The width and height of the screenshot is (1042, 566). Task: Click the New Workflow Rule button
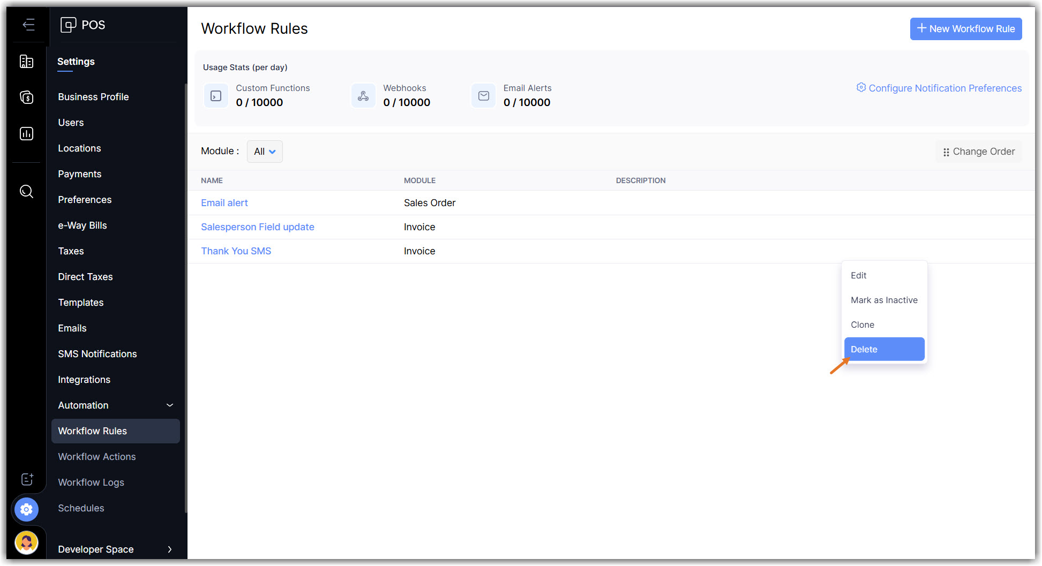coord(965,29)
